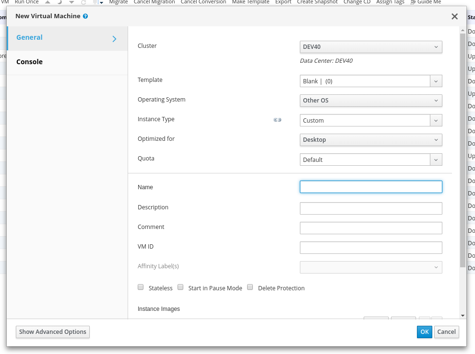Click the Instance Type link chain icon
The width and height of the screenshot is (475, 354).
tap(277, 120)
